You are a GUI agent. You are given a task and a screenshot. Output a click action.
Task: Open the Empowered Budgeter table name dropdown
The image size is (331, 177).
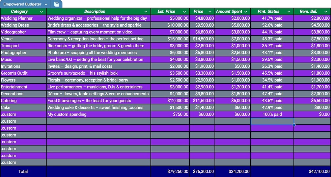click(46, 4)
